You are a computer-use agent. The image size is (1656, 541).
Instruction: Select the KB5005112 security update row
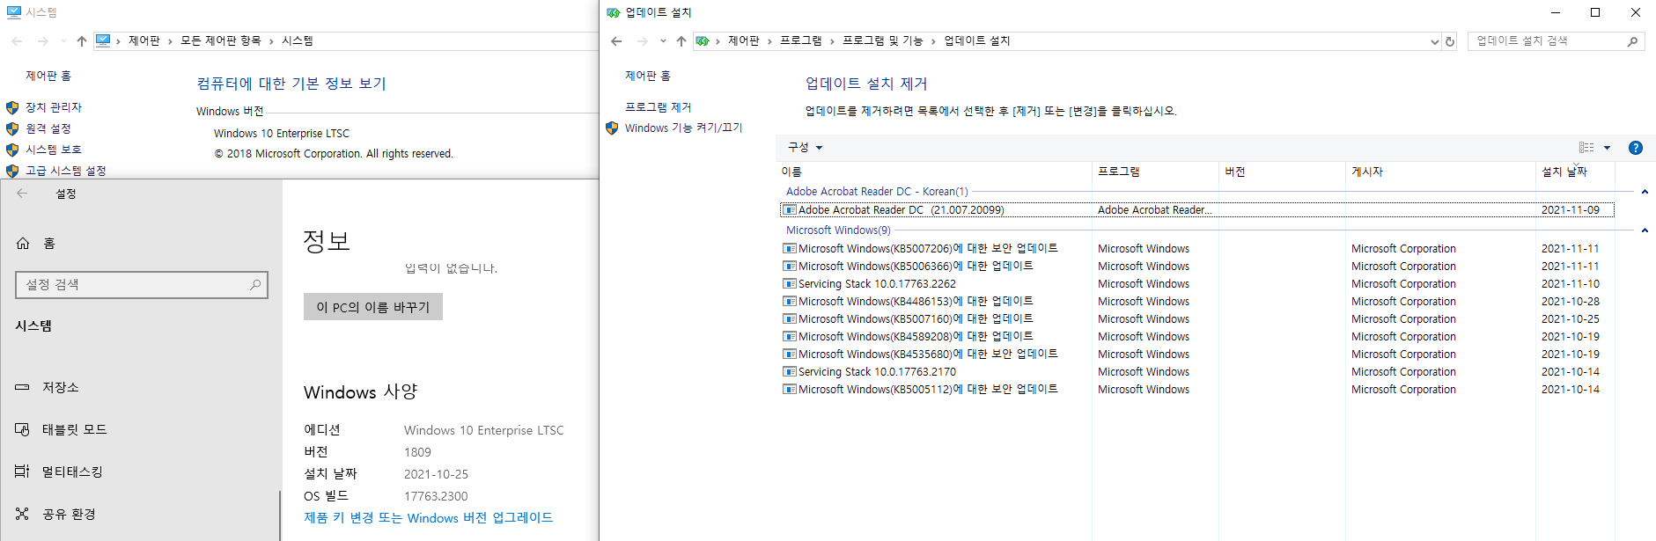coord(1197,390)
